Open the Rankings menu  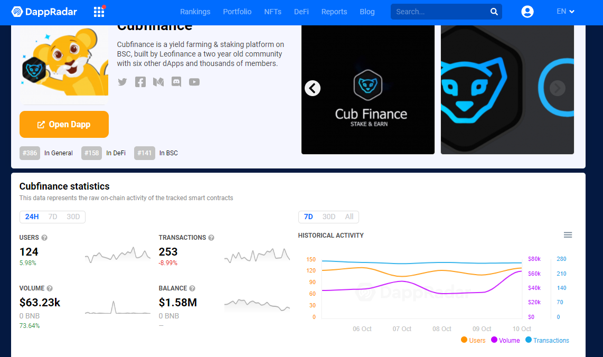pos(195,12)
